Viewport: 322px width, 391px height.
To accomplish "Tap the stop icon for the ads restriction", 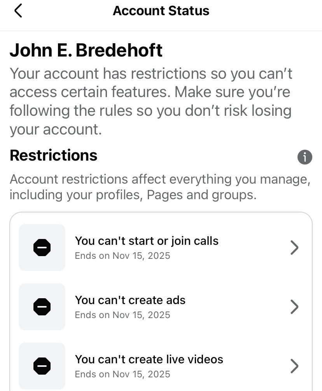I will [x=42, y=307].
